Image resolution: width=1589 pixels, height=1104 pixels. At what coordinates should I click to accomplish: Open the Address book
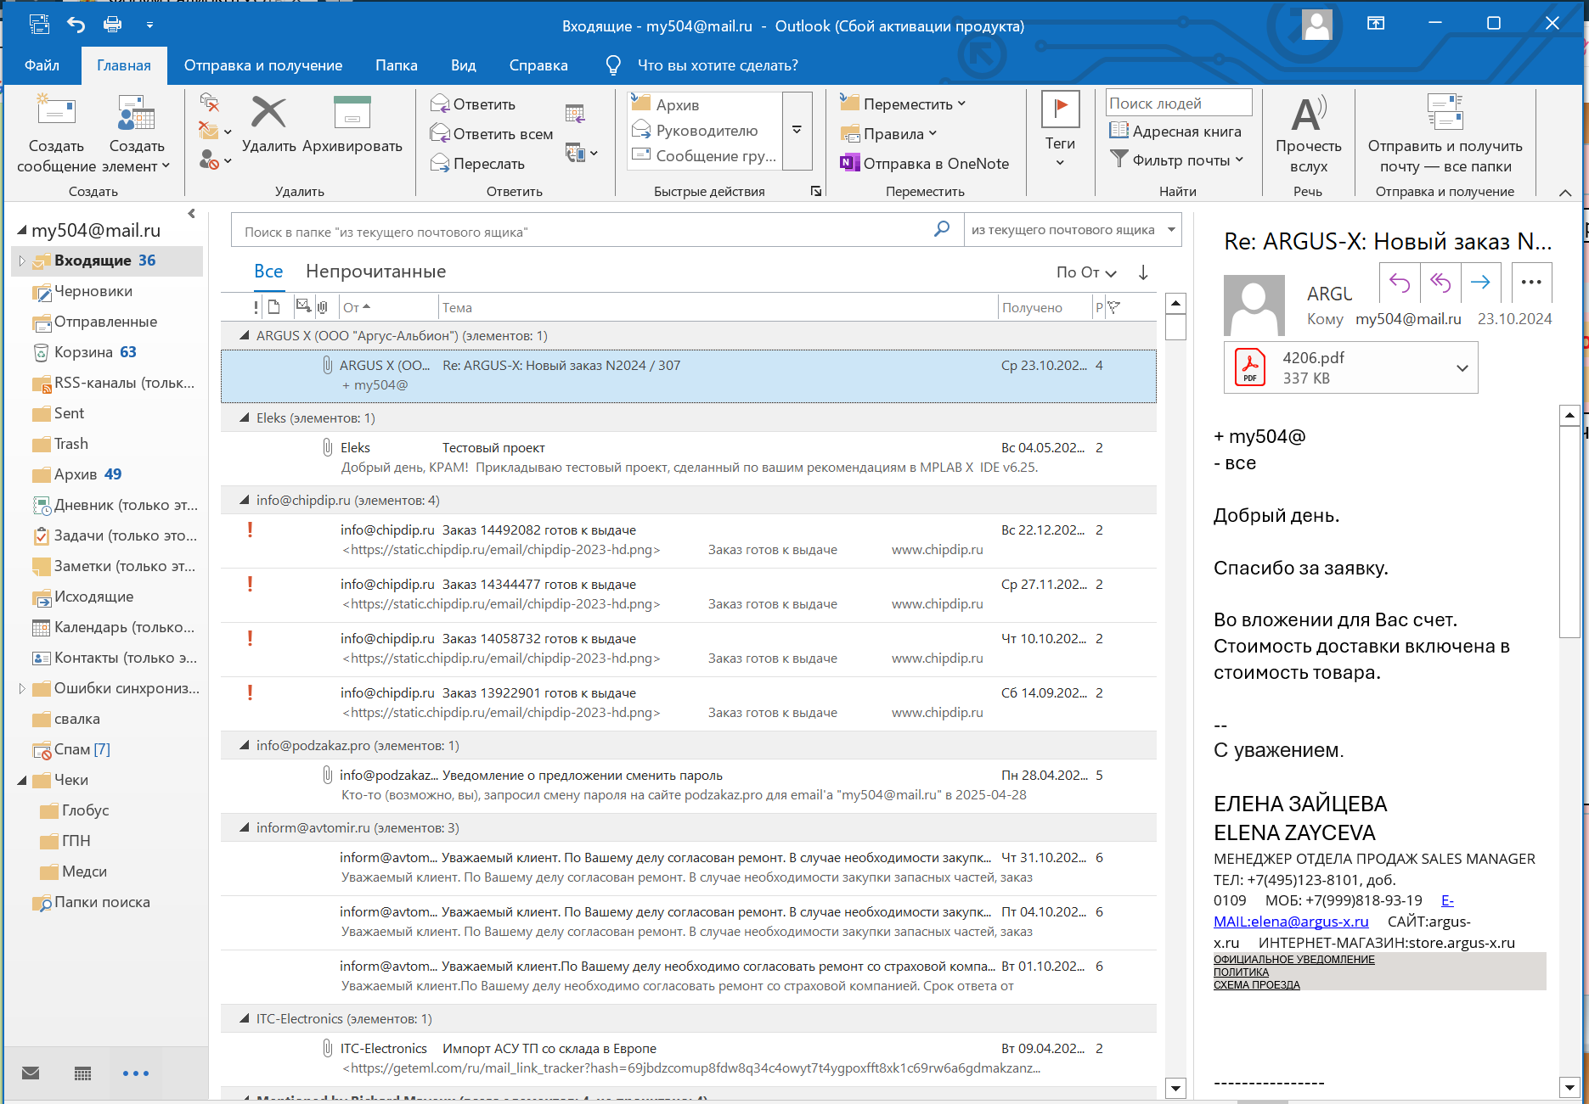pos(1175,132)
